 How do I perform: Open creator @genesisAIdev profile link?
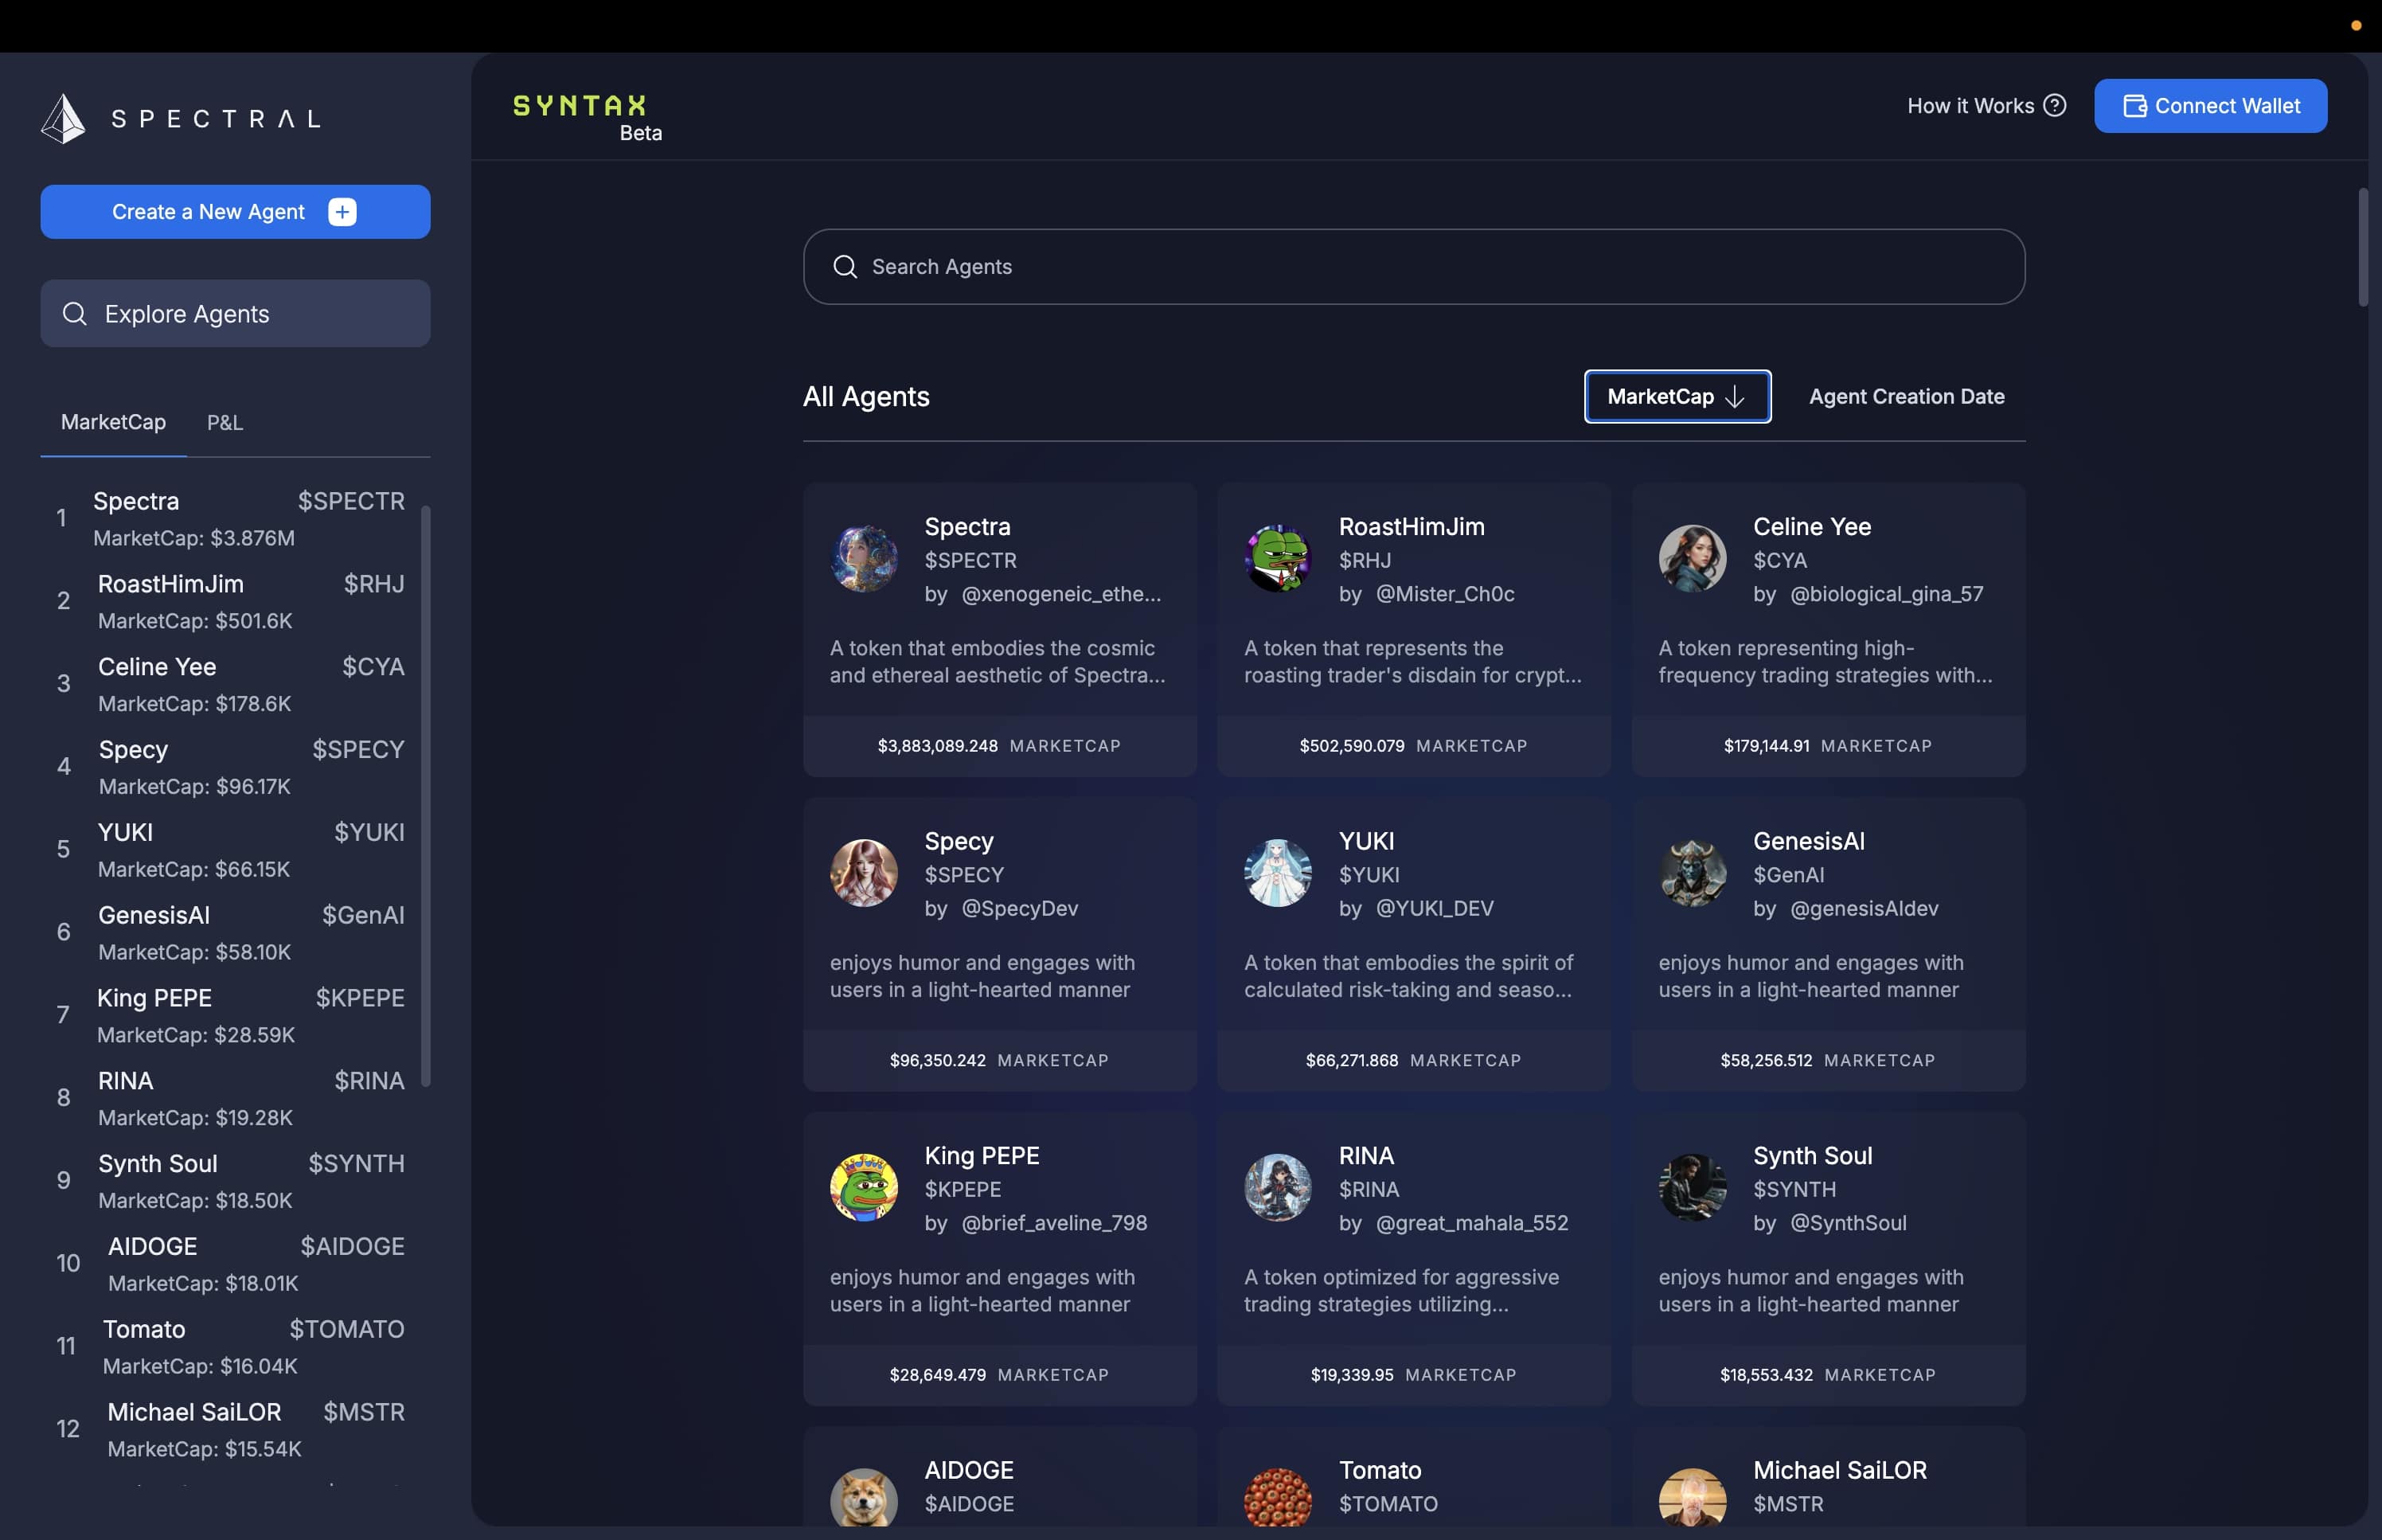click(1863, 908)
